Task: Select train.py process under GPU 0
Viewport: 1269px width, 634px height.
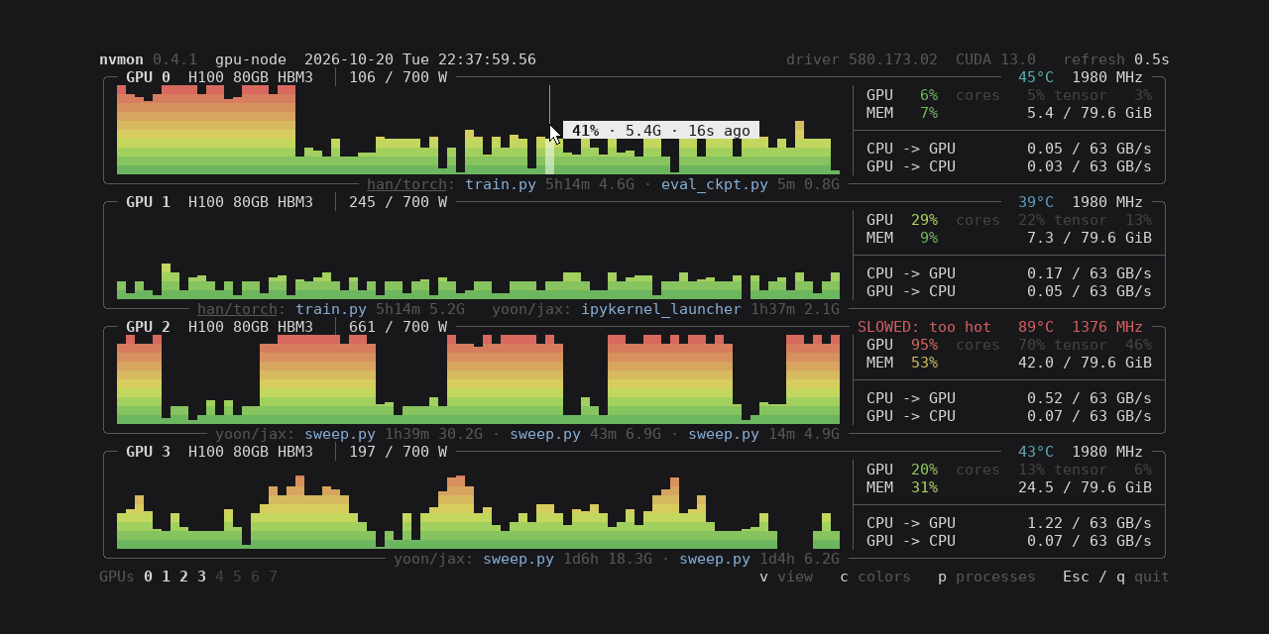Action: point(501,184)
